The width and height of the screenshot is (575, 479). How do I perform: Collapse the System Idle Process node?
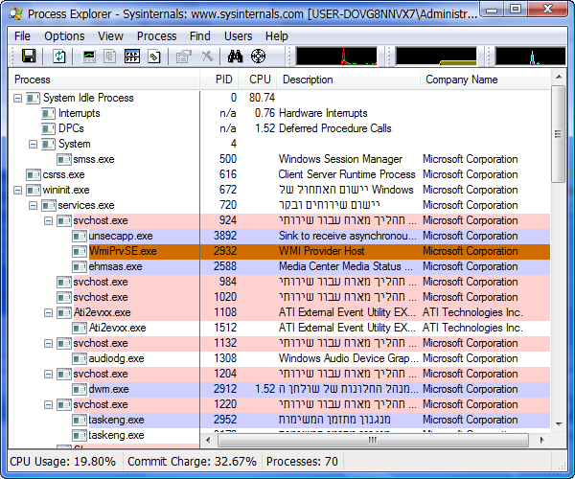click(17, 99)
